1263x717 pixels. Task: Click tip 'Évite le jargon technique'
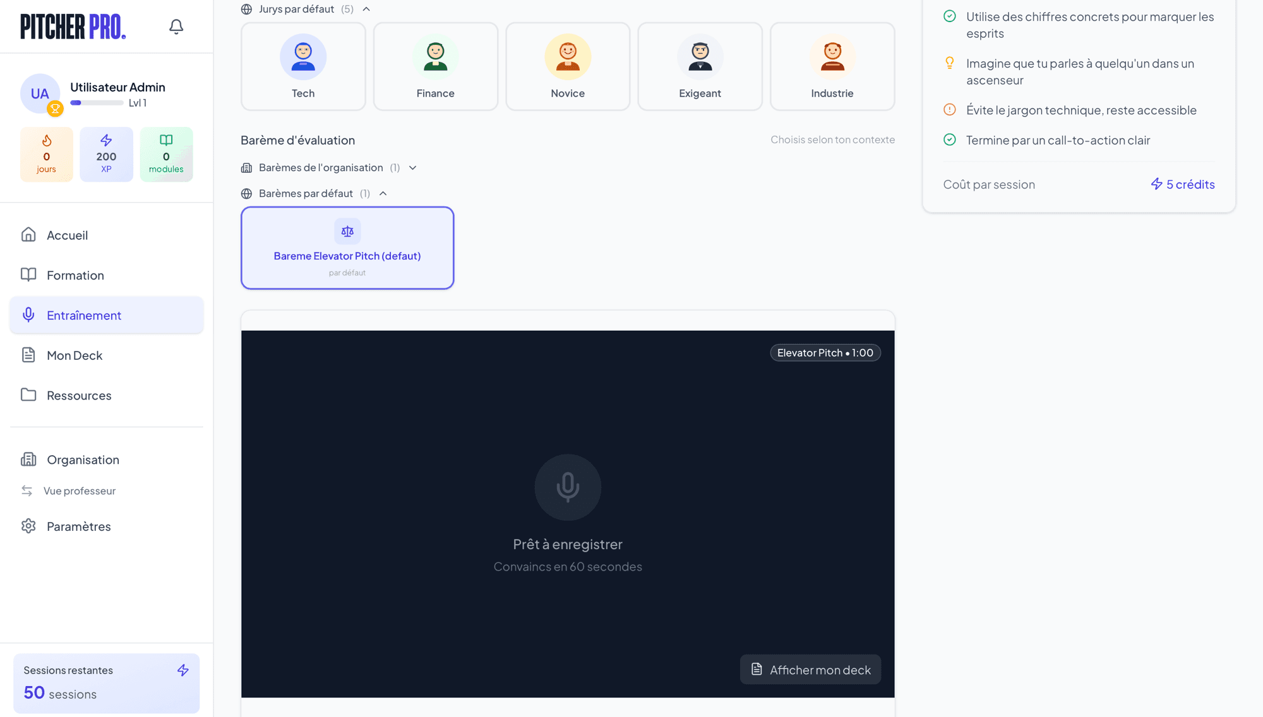1081,110
